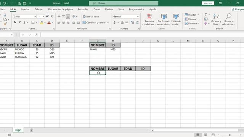Click the increase indent icon
The width and height of the screenshot is (244, 137).
tap(79, 22)
